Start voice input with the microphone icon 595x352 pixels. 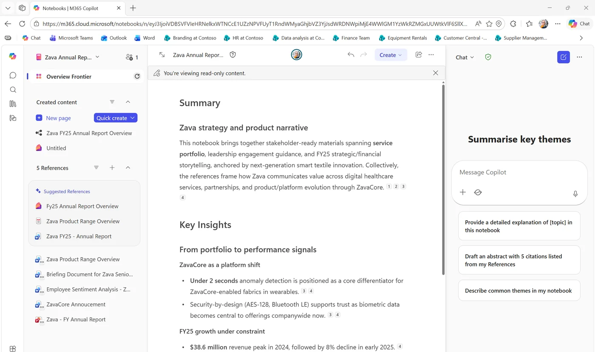point(575,193)
